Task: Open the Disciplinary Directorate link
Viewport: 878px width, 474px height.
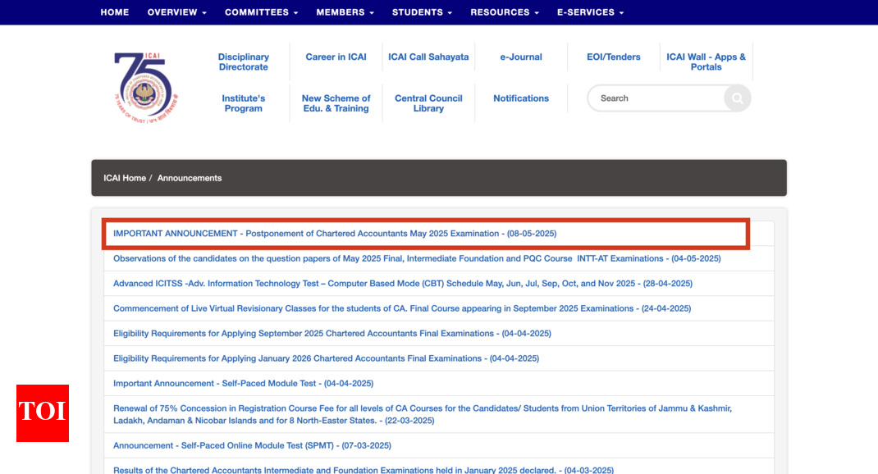Action: (244, 62)
